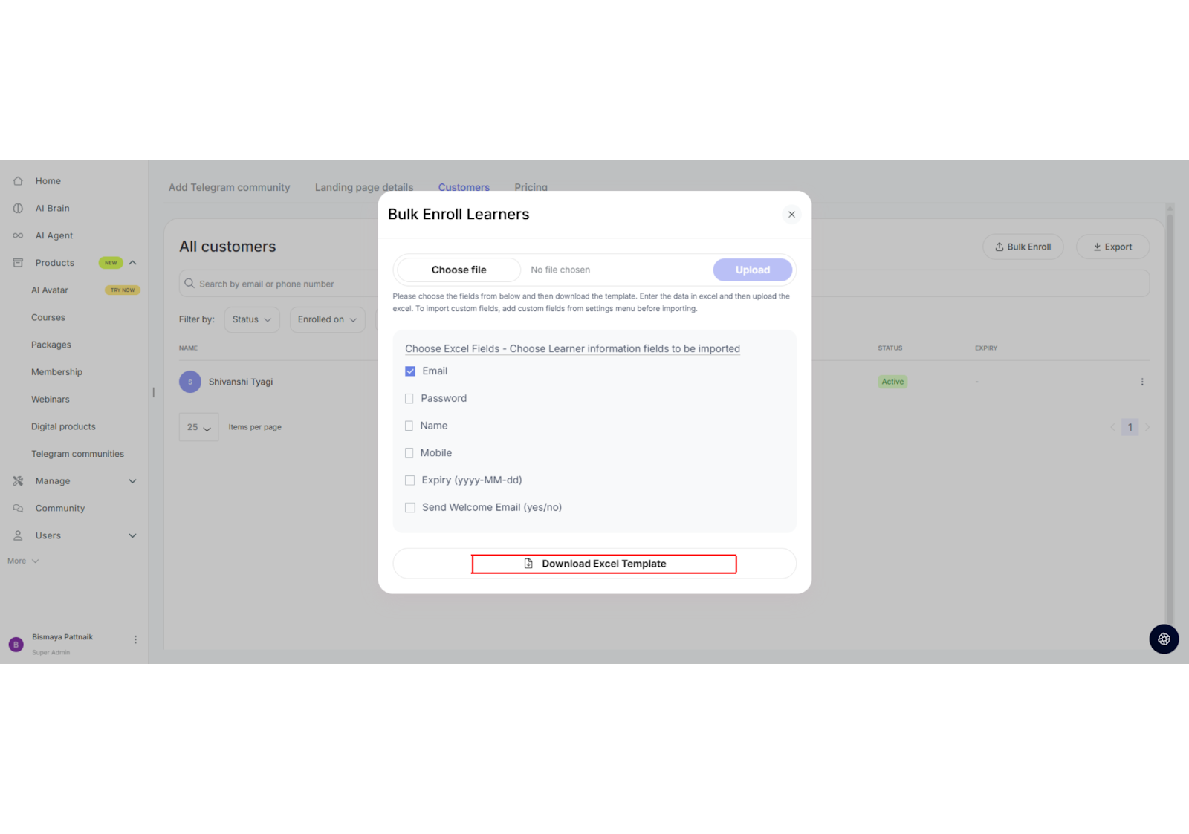Click the Home icon in sidebar
The image size is (1189, 834).
[18, 181]
